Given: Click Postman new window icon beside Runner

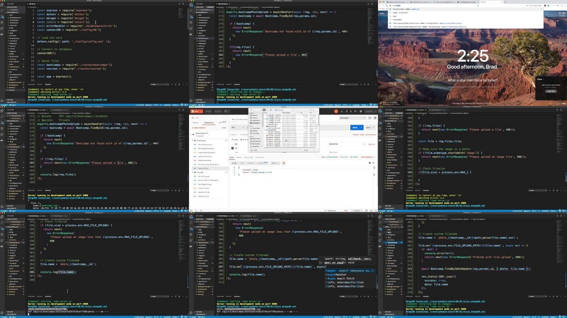Looking at the screenshot, I should click(226, 111).
